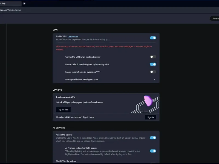Screen dimensions: 219x164
Task: Toggle the Enable VPN switch
Action: [x=153, y=38]
